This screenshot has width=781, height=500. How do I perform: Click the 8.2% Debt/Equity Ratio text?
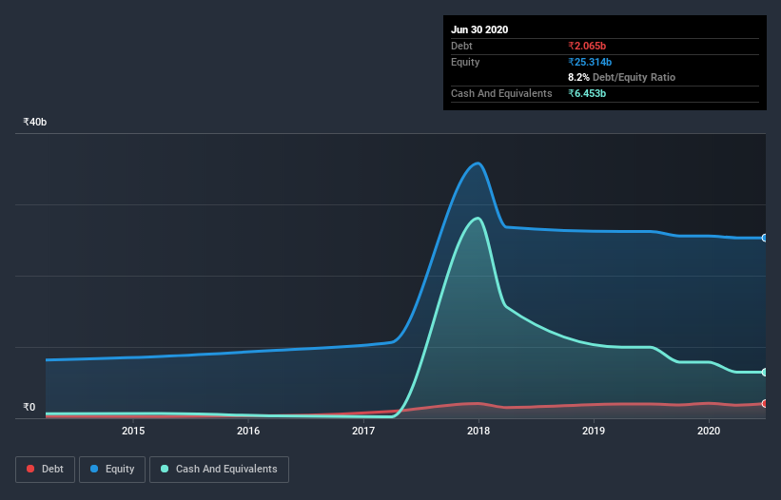pos(621,77)
